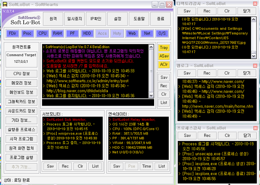Open 그래픽카드 정보
The image size is (260, 185).
coord(22,101)
